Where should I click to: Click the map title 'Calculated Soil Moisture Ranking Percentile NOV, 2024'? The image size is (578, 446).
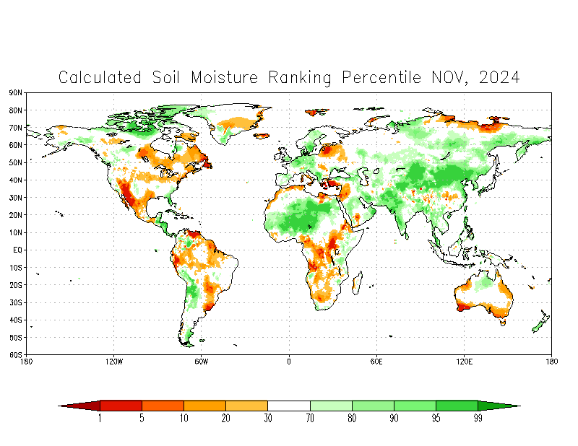[289, 78]
